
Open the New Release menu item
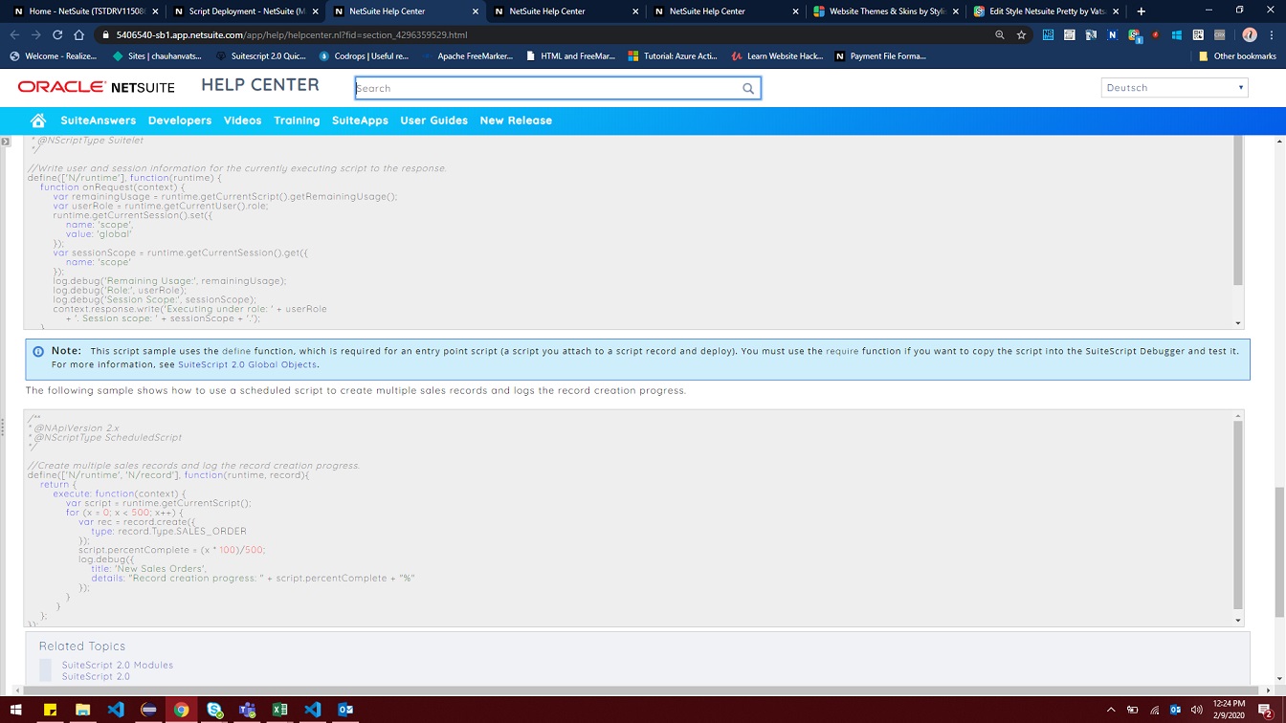tap(516, 120)
